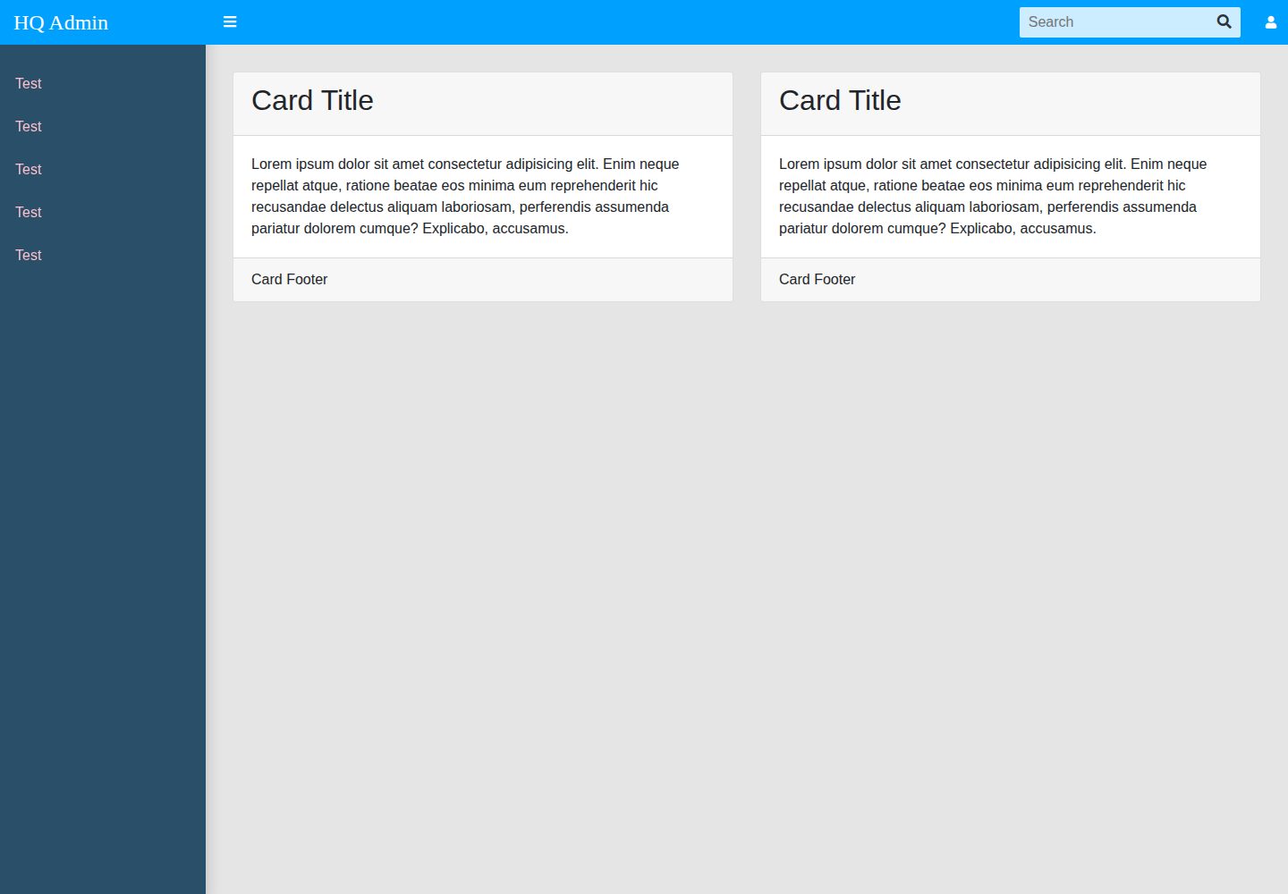Click the blue top navbar background
The width and height of the screenshot is (1288, 894).
pos(626,22)
